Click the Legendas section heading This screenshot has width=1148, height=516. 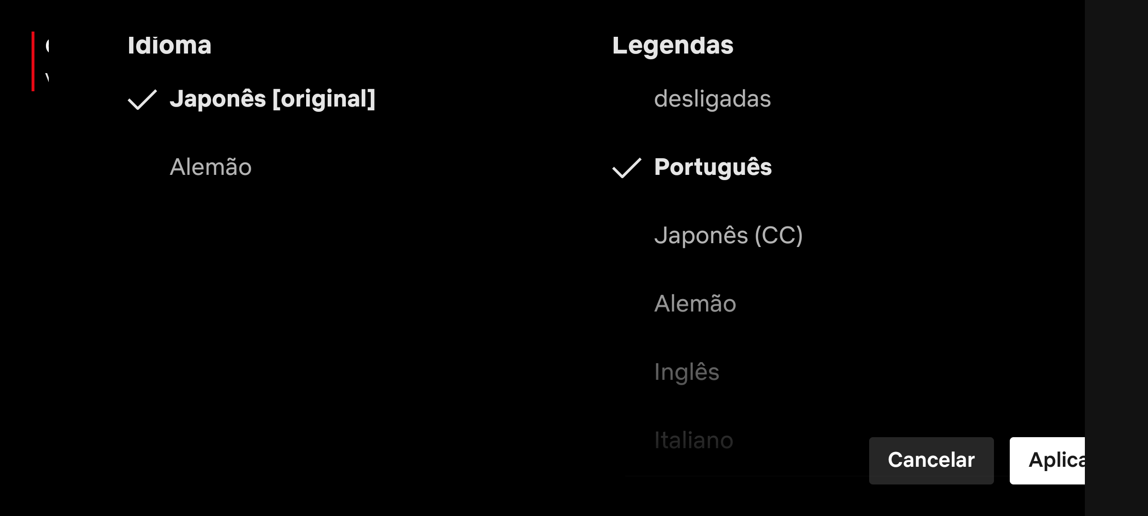click(x=673, y=46)
